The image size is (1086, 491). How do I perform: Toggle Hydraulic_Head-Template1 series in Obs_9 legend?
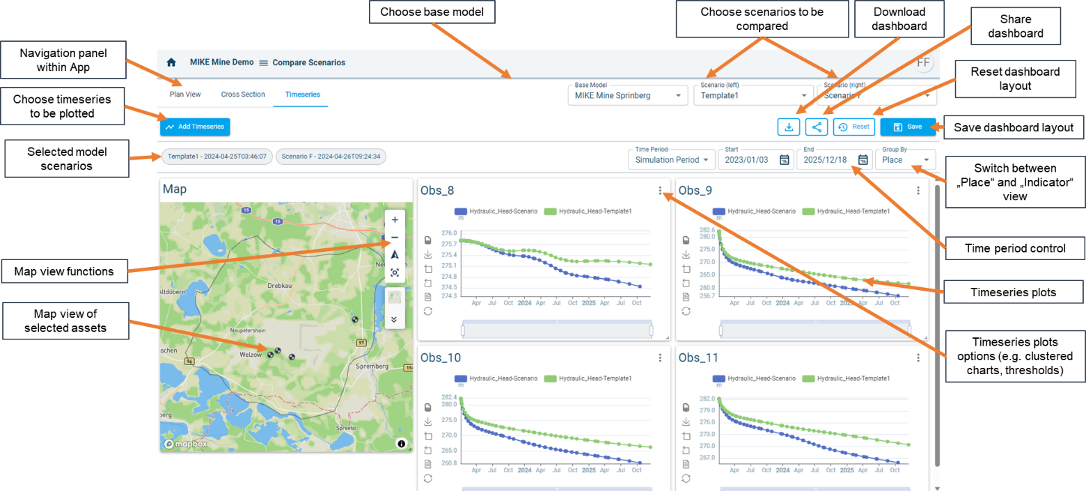coord(845,211)
